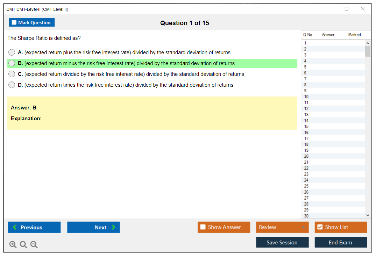Viewport: 376px width, 257px height.
Task: Select answer option A radio button
Action: coord(12,52)
